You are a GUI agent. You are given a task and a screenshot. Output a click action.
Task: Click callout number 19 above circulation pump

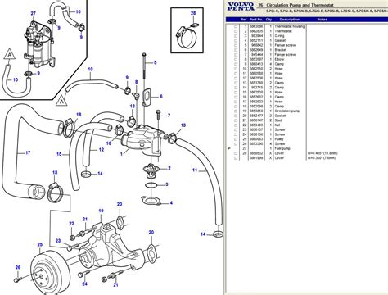pyautogui.click(x=101, y=211)
